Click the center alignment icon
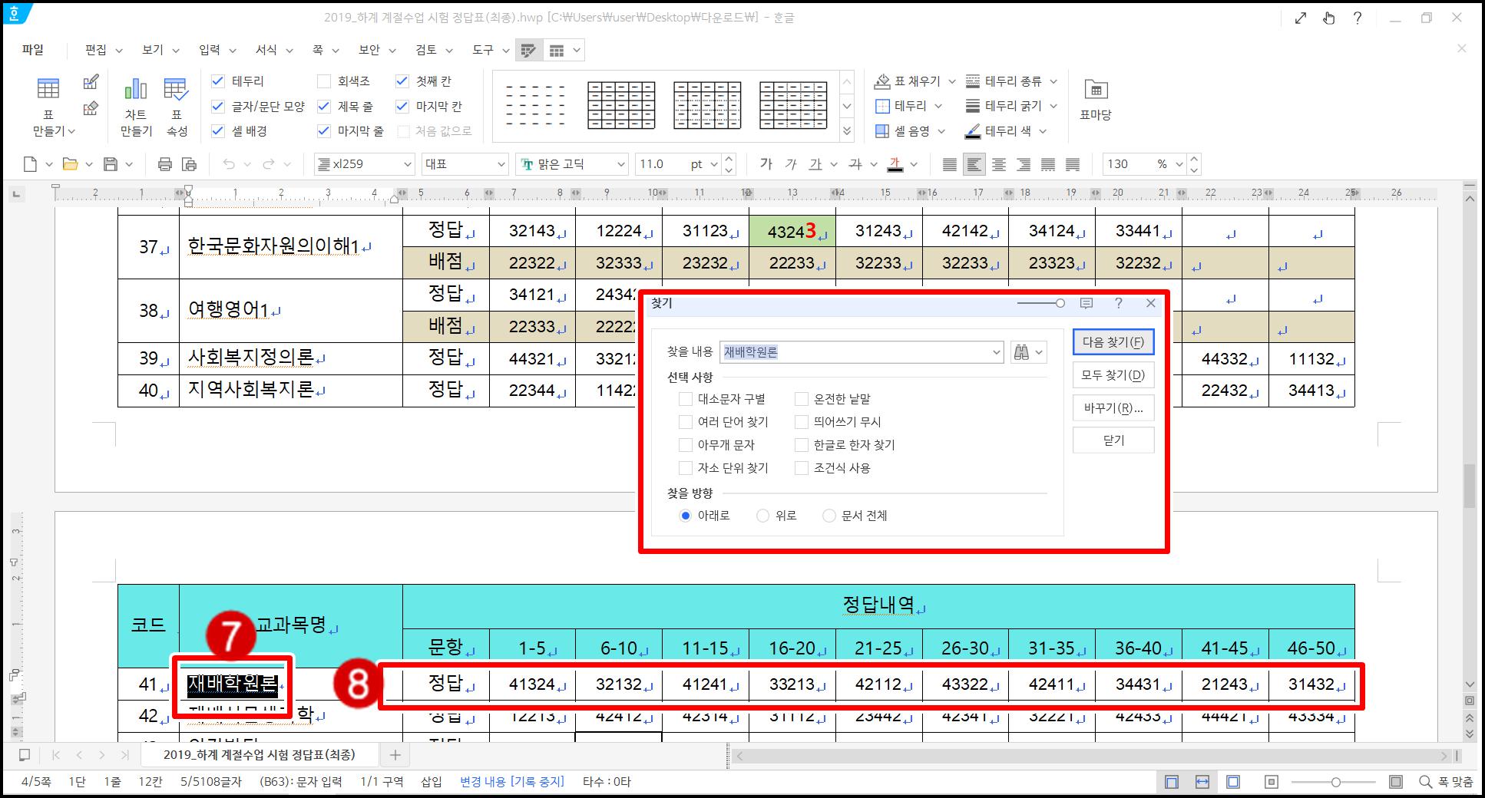 tap(999, 164)
